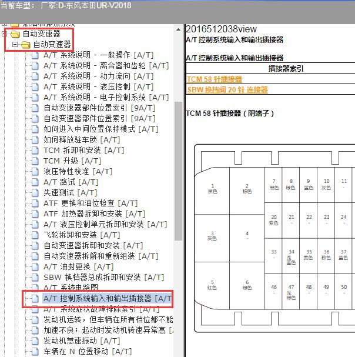Open SBW 换档器总成拆卸和安装 entry
This screenshot has height=357, width=355.
104,278
